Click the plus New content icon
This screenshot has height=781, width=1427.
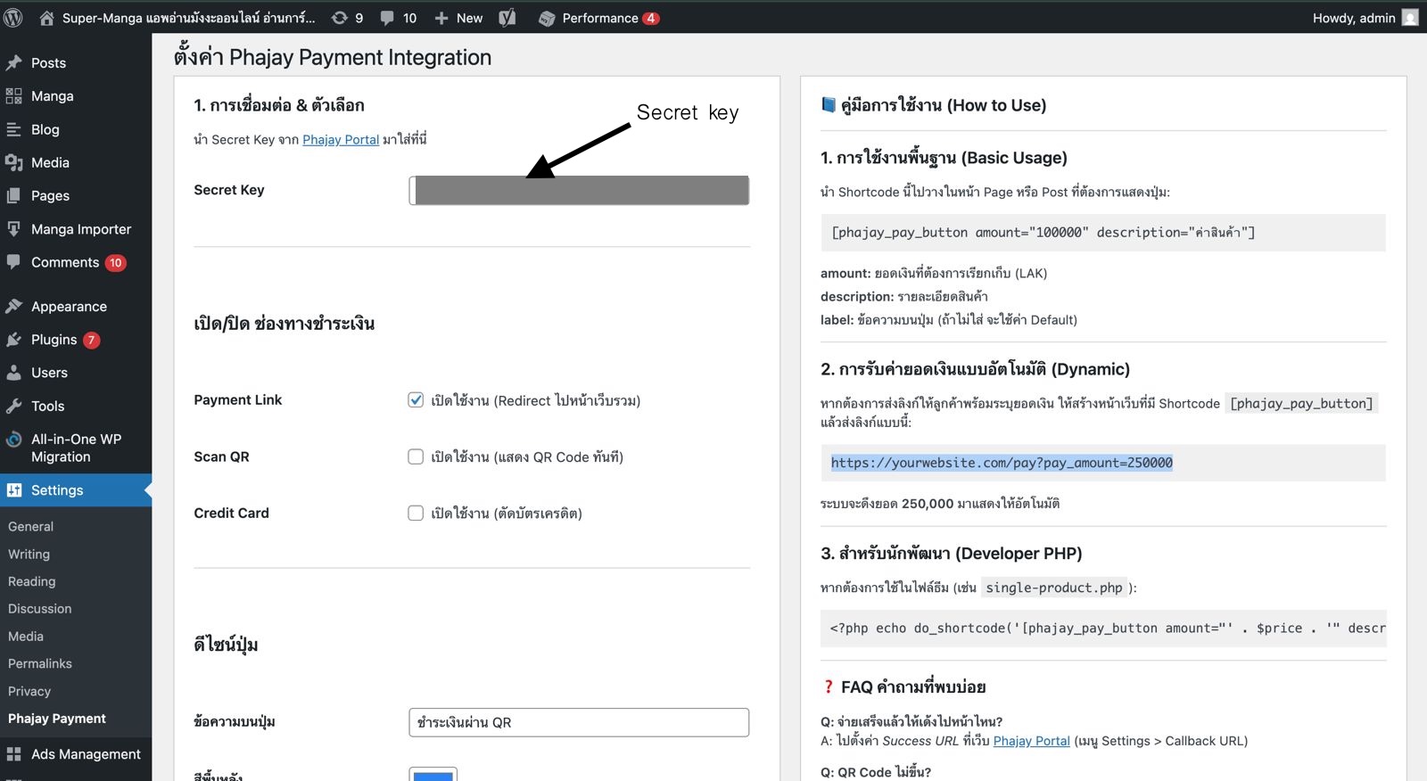(x=441, y=18)
